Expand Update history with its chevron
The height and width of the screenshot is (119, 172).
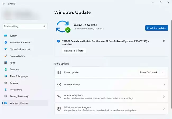164,85
